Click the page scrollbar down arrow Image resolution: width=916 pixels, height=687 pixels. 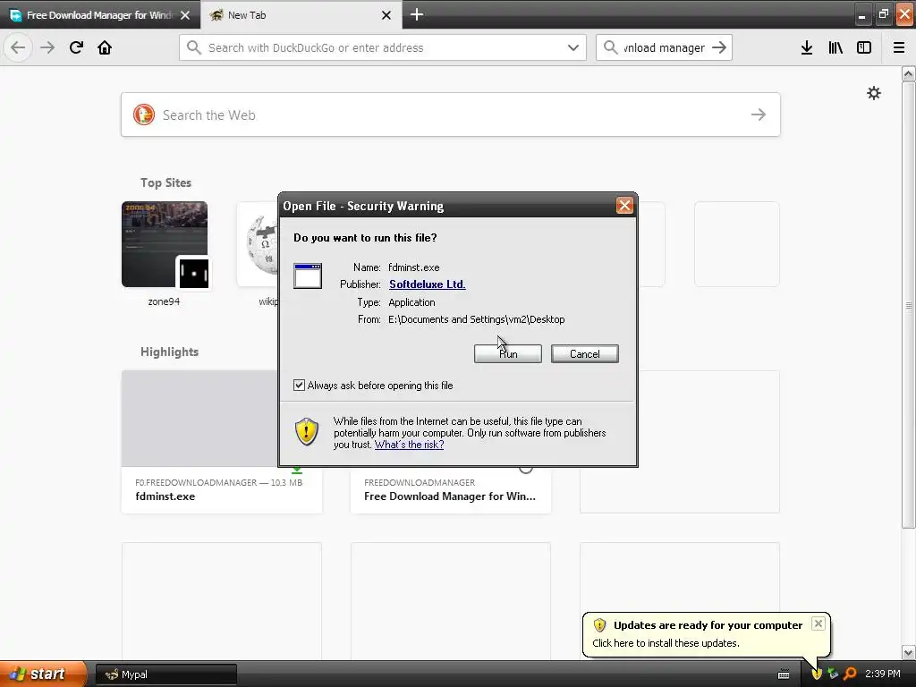(x=909, y=652)
